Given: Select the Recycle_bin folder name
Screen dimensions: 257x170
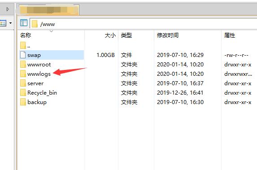Looking at the screenshot, I should (42, 93).
